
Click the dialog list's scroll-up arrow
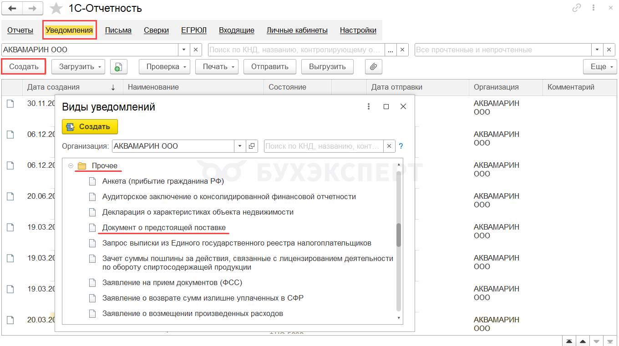(x=399, y=164)
